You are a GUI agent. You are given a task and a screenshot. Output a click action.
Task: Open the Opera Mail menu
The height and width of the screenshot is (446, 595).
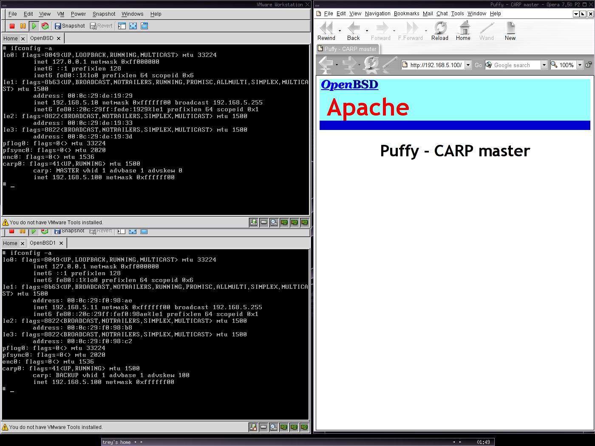point(428,14)
